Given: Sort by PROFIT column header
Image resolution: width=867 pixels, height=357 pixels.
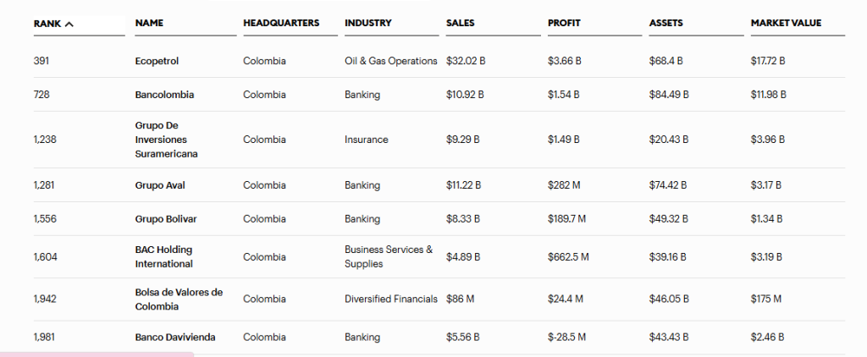Looking at the screenshot, I should 564,23.
